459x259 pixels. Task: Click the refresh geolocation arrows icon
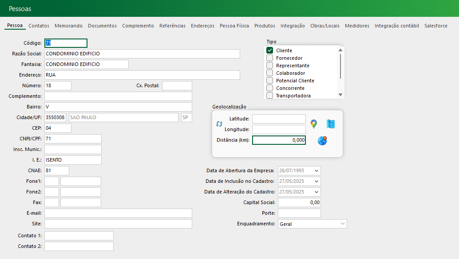pyautogui.click(x=219, y=124)
